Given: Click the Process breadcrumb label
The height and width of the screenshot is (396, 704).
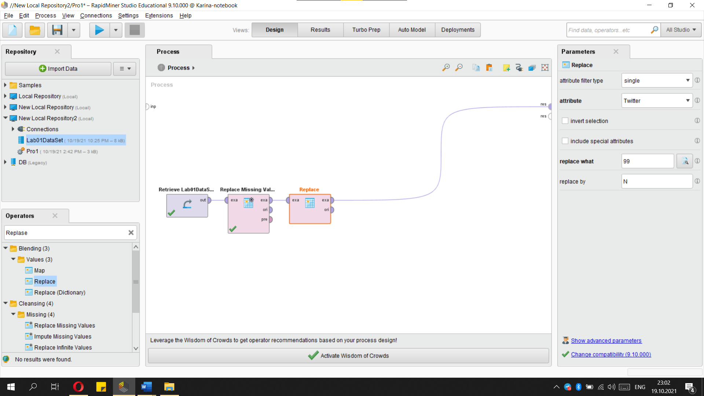Looking at the screenshot, I should 179,68.
